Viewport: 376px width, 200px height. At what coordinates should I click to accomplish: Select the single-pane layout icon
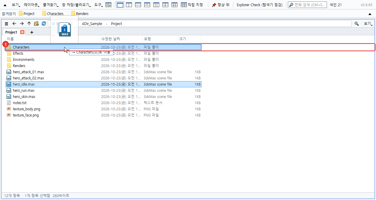(120, 5)
